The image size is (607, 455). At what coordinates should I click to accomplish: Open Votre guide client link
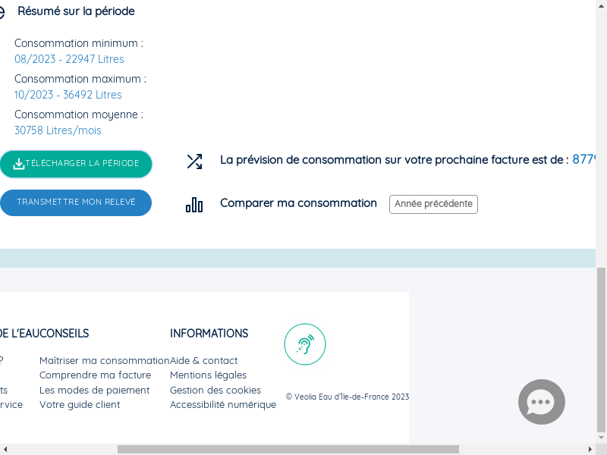point(80,405)
